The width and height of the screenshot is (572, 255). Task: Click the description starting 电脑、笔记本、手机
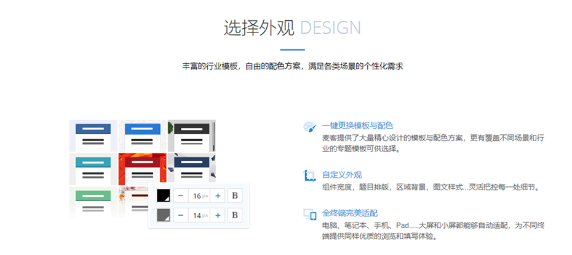434,230
